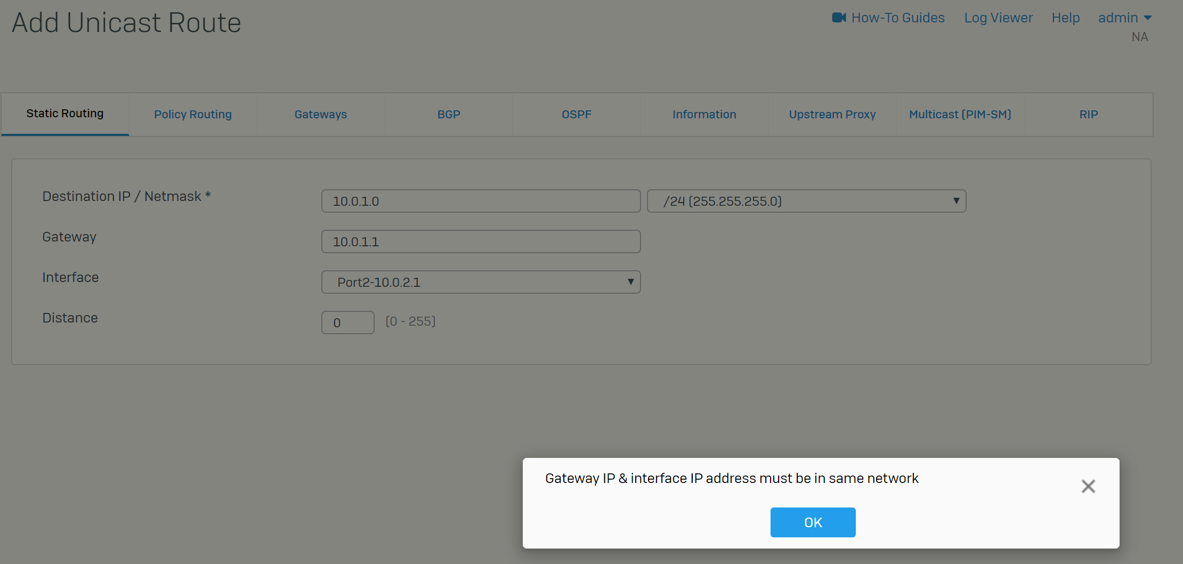Screen dimensions: 1183x564
Task: Expand the netmask /24 dropdown
Action: click(806, 201)
